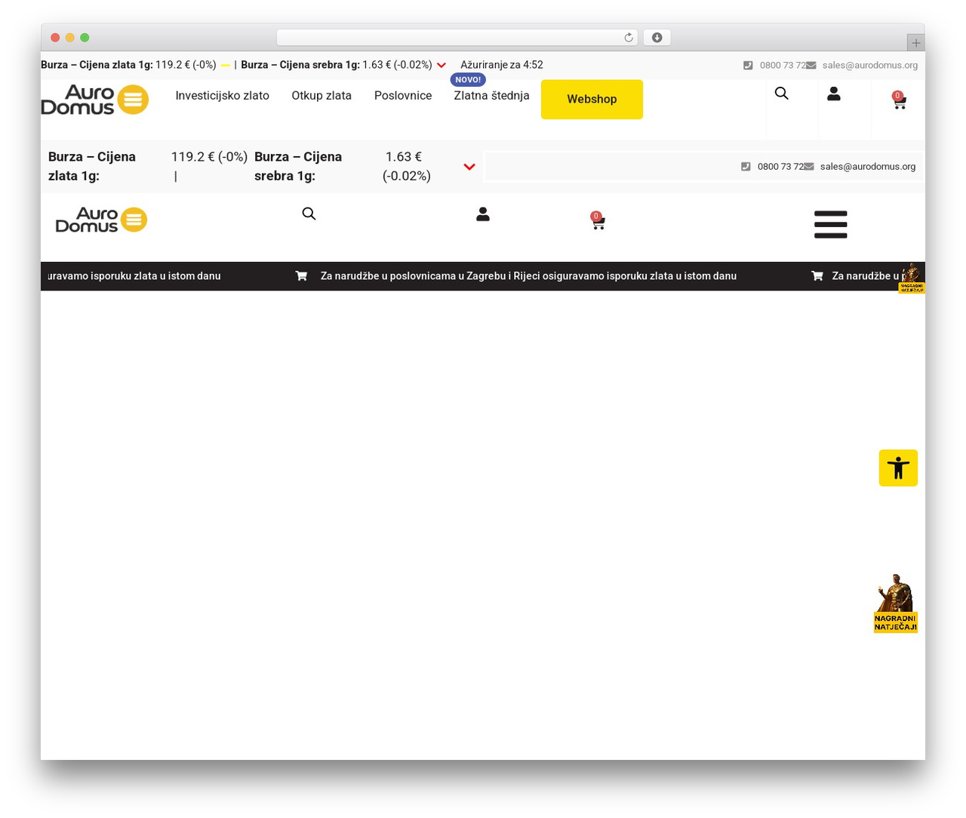
Task: Click the browser page reload icon
Action: pos(628,38)
